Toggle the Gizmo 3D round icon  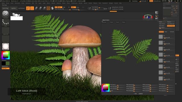click(x=48, y=8)
